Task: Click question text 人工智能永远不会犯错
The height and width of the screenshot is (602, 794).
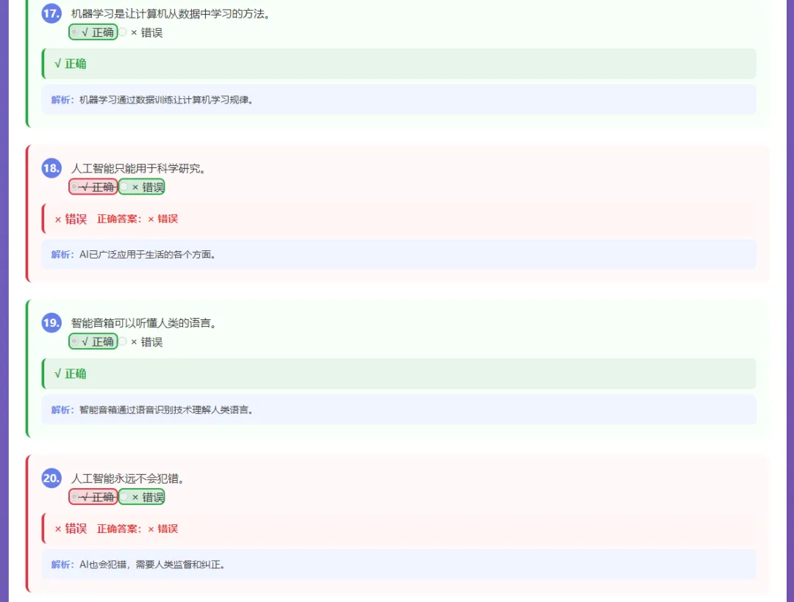Action: point(128,478)
